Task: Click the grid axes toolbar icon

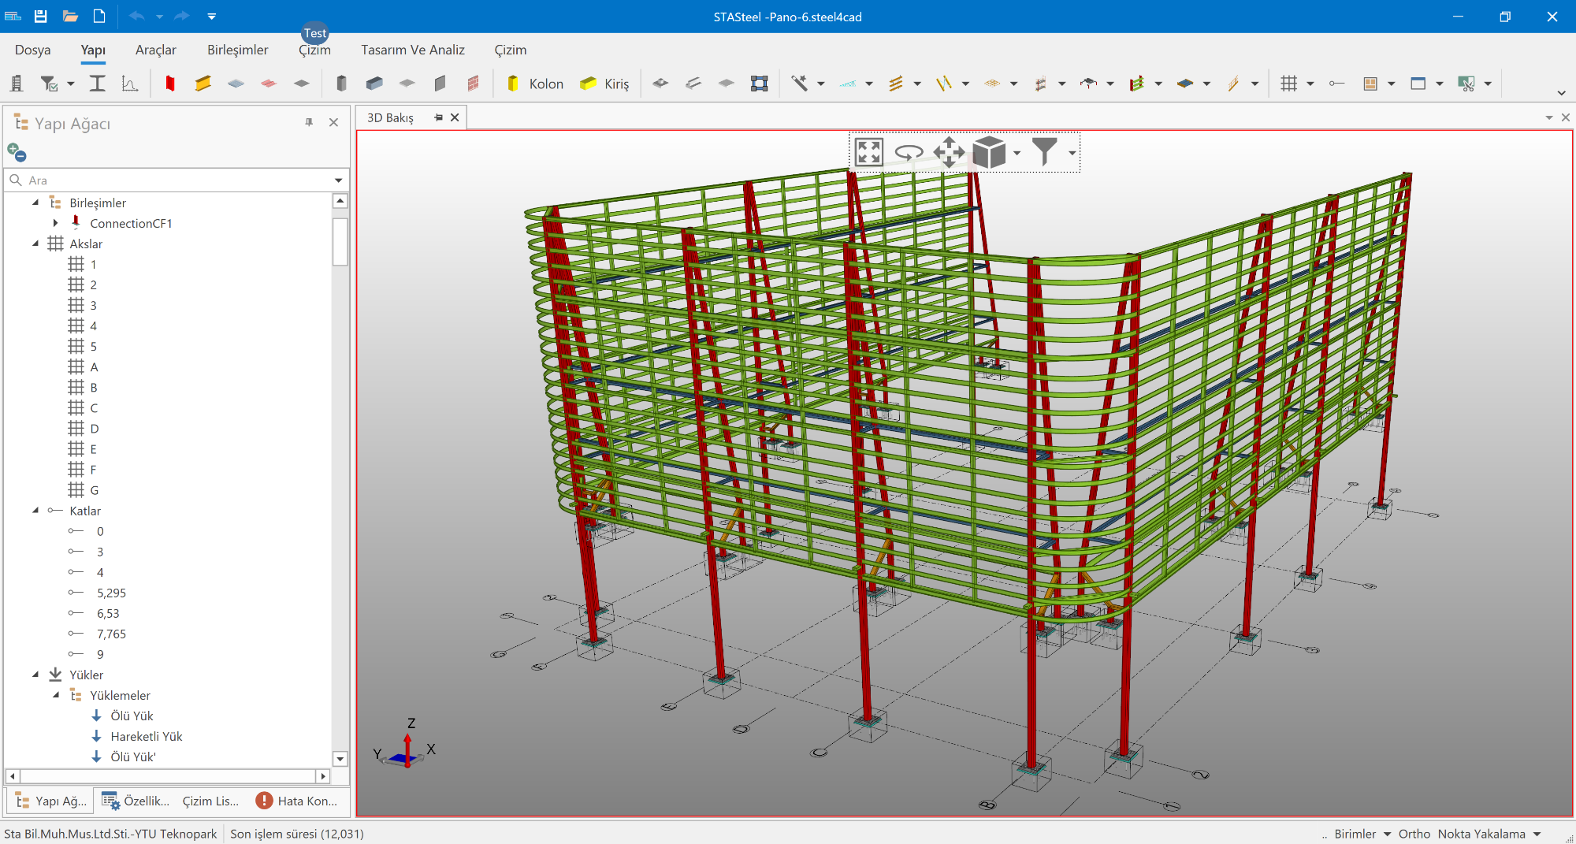Action: [x=1288, y=84]
